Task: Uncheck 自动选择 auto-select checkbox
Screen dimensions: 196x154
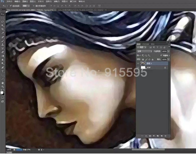Action: pos(11,6)
